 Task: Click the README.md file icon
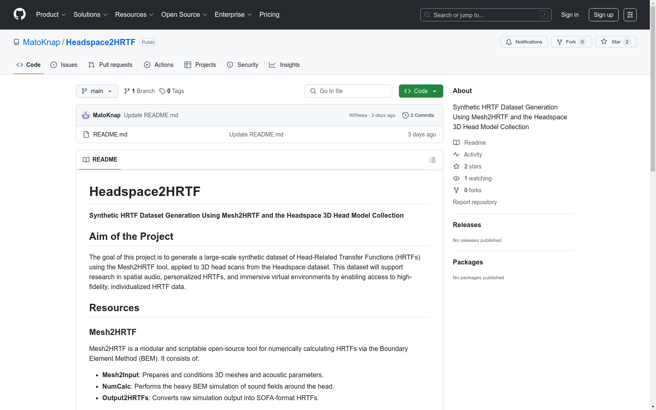86,134
